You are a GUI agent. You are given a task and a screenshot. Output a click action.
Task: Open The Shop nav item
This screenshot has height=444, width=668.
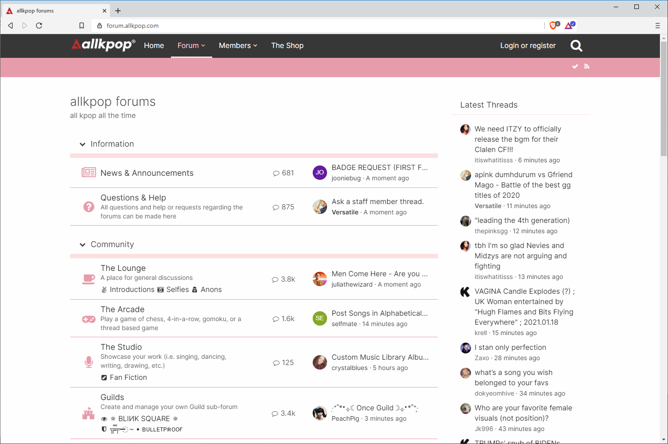(x=287, y=46)
